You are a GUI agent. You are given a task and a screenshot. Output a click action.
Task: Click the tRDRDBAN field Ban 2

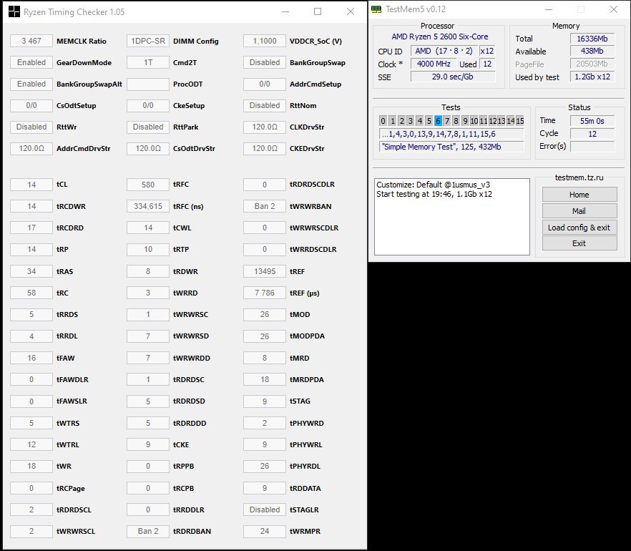148,531
